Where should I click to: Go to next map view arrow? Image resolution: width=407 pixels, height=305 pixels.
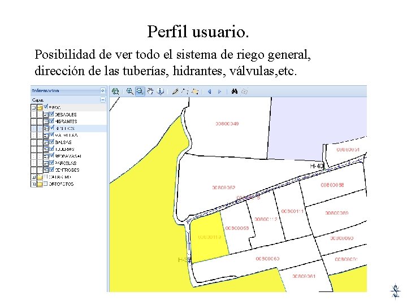(219, 91)
